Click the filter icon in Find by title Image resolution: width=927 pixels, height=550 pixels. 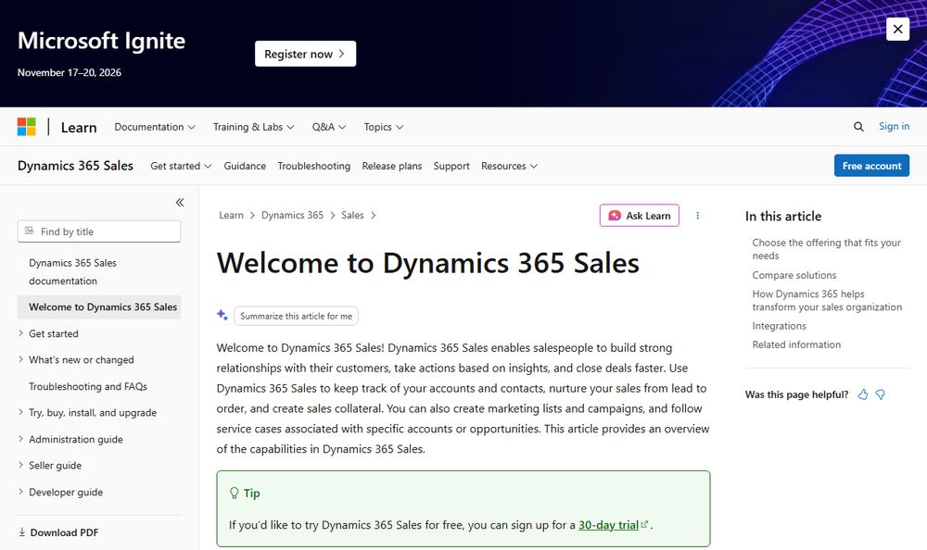tap(29, 231)
